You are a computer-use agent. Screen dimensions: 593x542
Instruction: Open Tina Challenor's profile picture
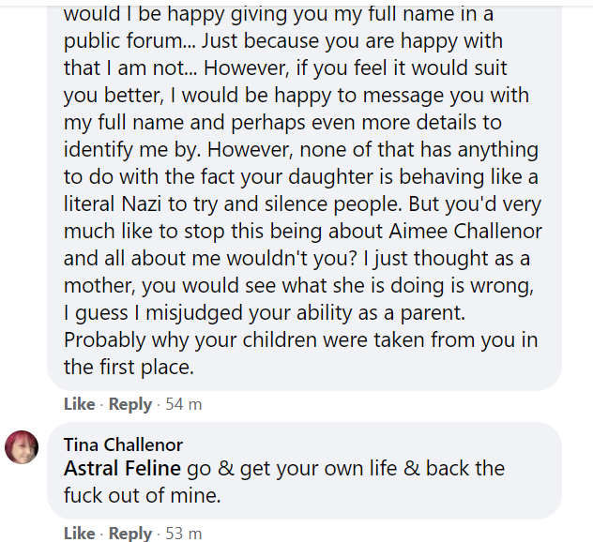click(x=22, y=447)
